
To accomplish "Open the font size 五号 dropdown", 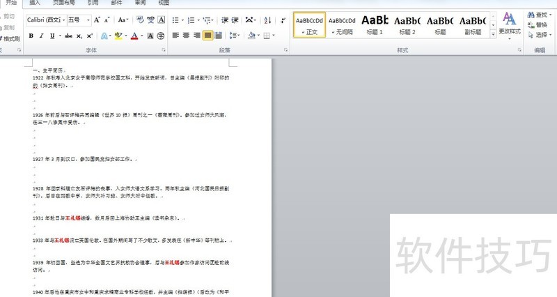I will click(x=88, y=20).
